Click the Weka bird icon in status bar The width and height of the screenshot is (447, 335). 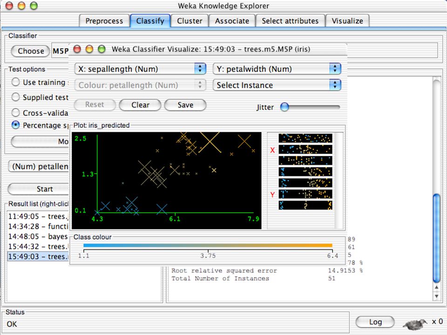point(415,323)
